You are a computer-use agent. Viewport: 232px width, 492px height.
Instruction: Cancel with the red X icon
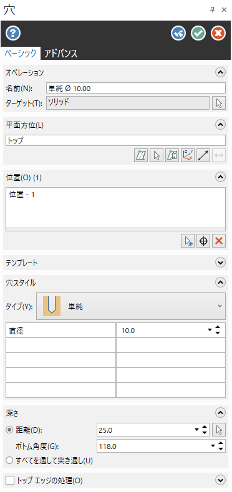pos(218,33)
